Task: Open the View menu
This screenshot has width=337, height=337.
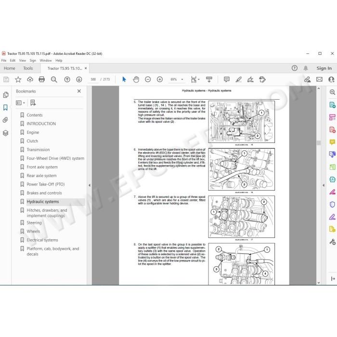Action: (22, 61)
